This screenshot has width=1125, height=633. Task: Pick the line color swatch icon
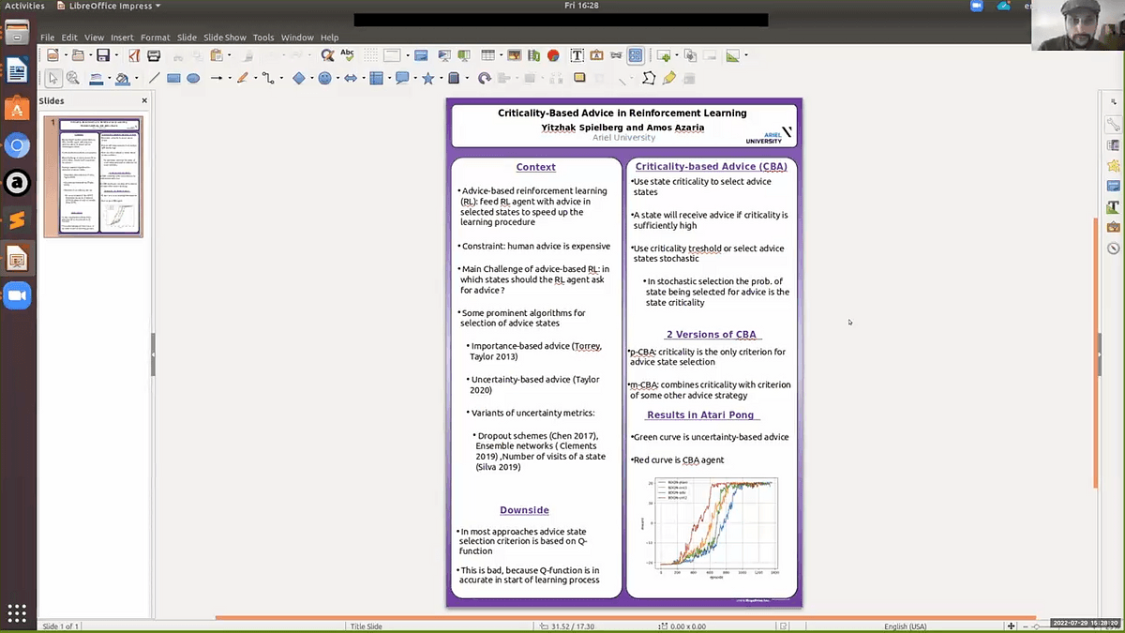(x=97, y=78)
